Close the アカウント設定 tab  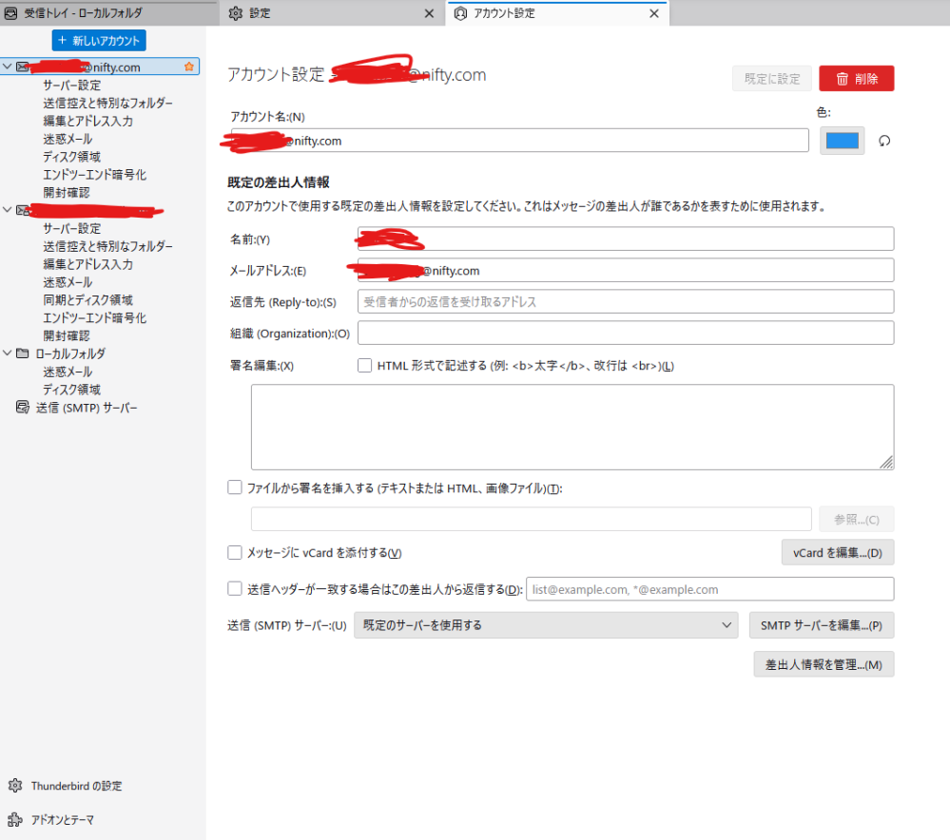pyautogui.click(x=653, y=13)
